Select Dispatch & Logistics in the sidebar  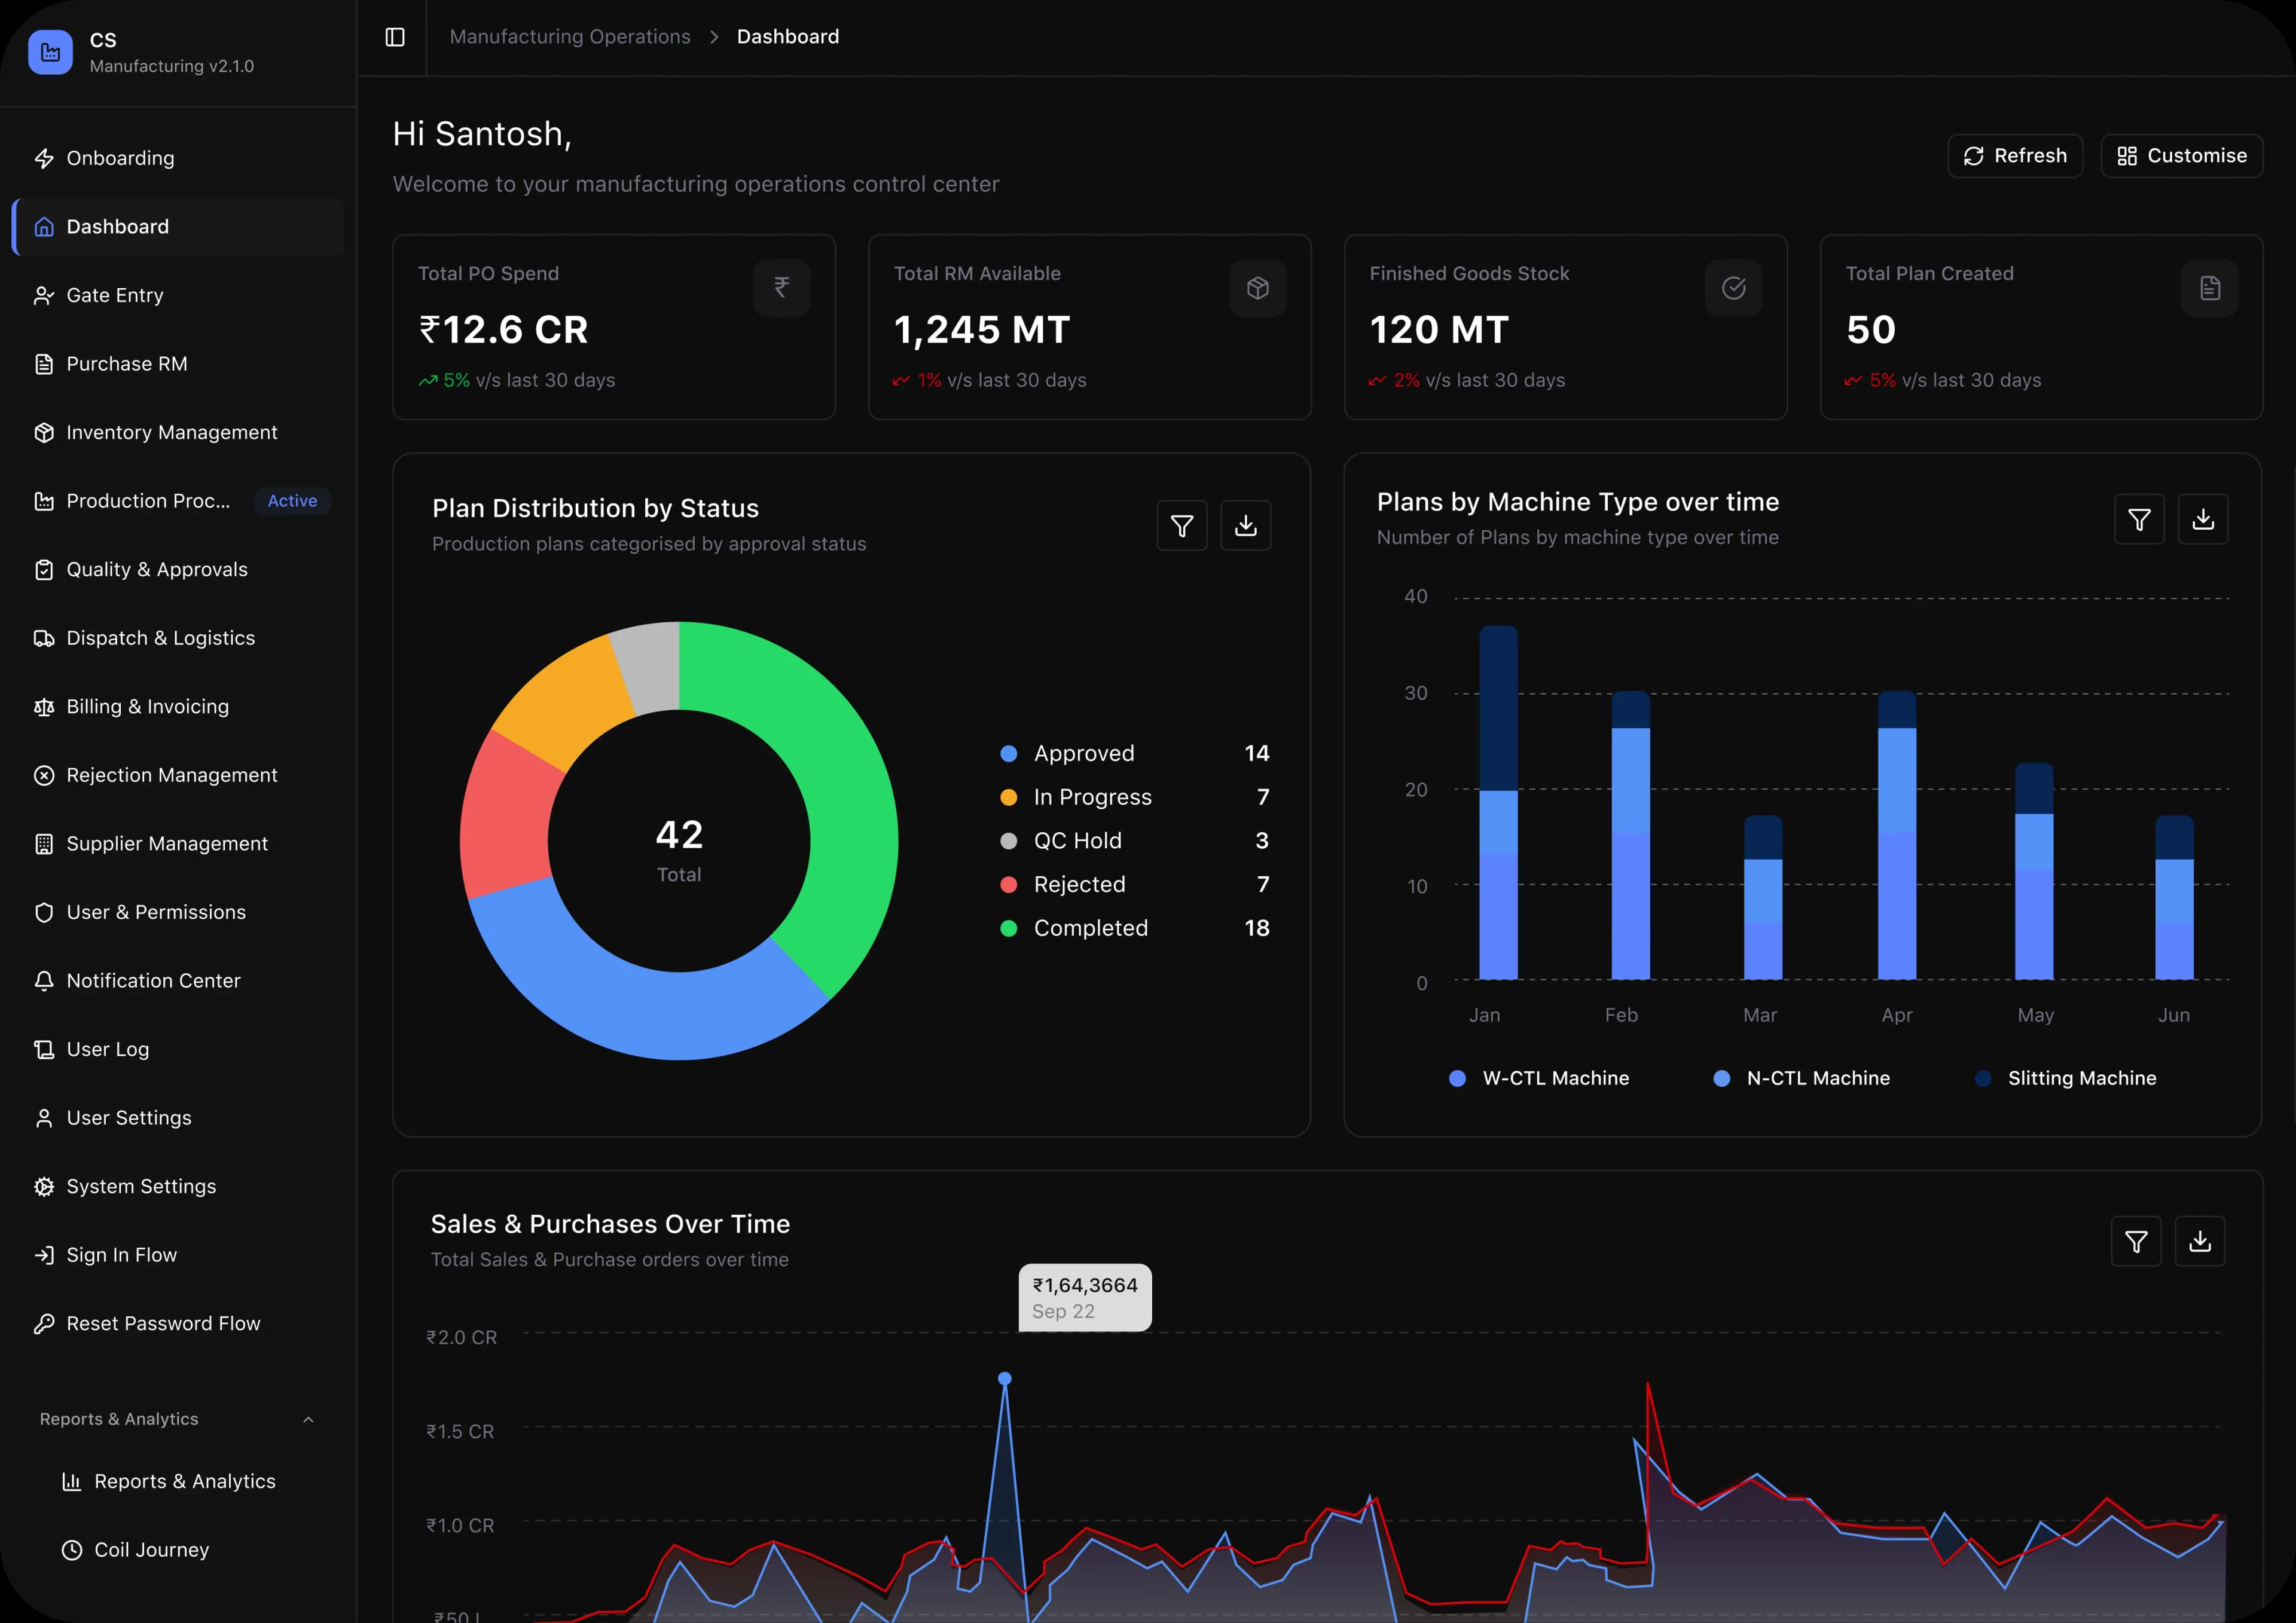tap(160, 637)
